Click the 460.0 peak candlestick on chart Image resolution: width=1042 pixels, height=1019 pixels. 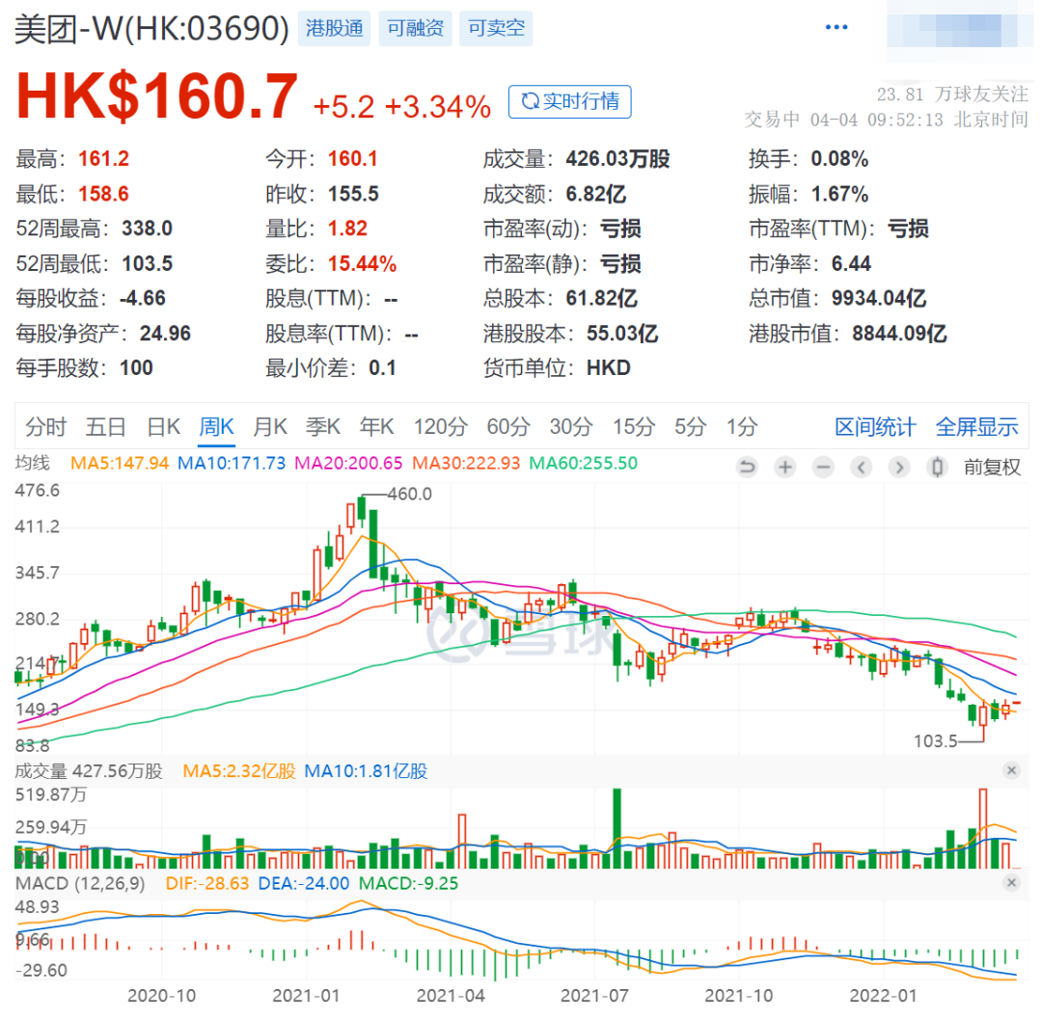tap(362, 511)
